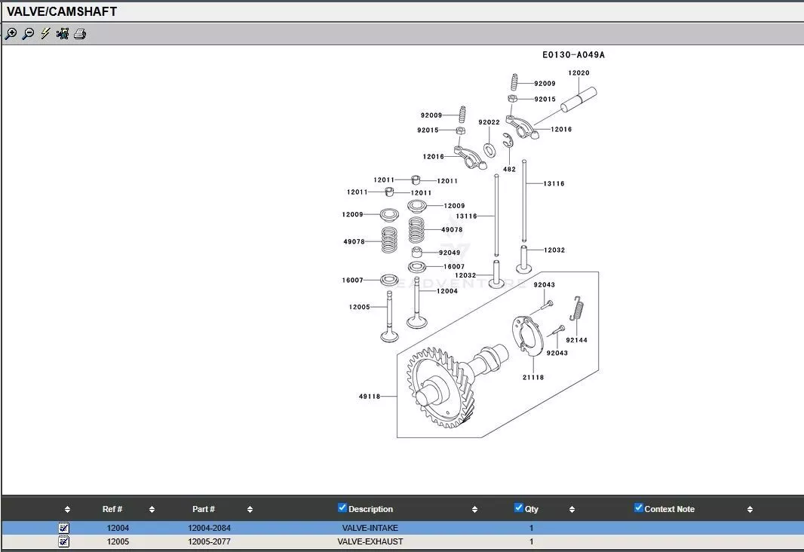This screenshot has width=804, height=552.
Task: Click the 49118 camshaft label in diagram
Action: [370, 397]
